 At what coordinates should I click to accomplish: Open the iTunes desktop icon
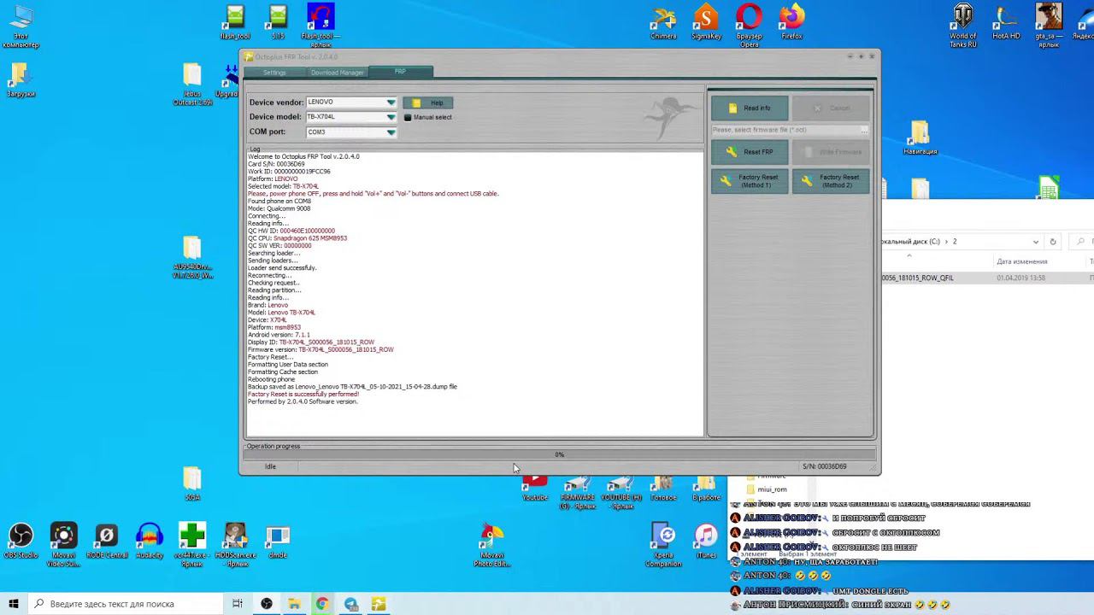tap(706, 542)
